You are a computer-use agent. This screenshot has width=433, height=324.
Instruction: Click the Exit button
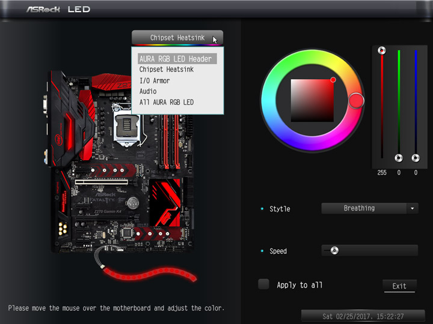click(x=399, y=286)
